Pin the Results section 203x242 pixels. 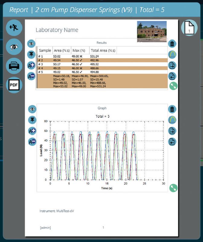tap(32, 54)
